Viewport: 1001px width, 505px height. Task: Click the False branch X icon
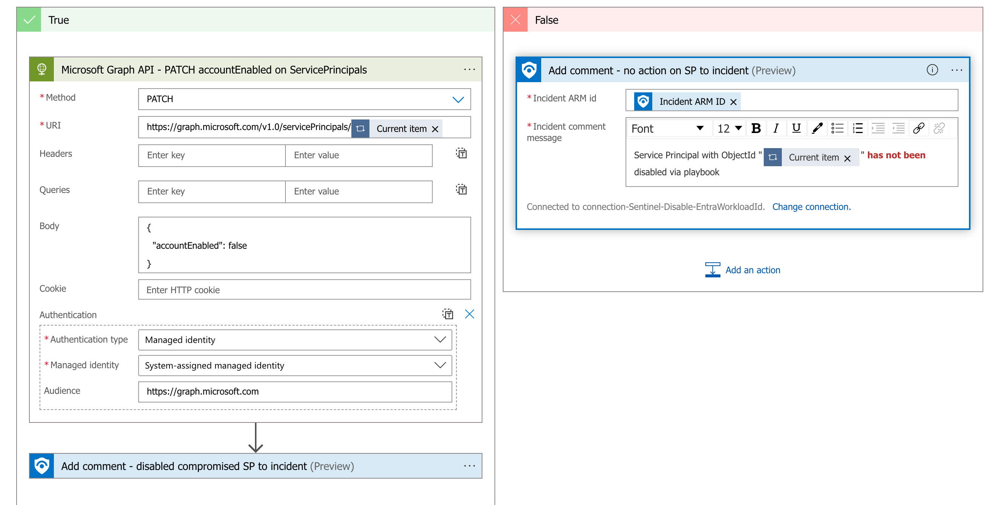click(515, 20)
